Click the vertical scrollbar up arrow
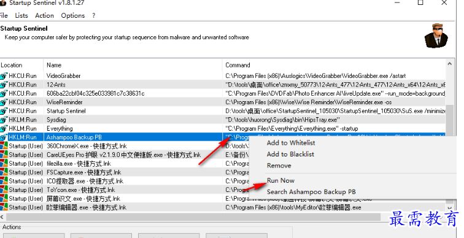The height and width of the screenshot is (238, 464). coord(449,64)
